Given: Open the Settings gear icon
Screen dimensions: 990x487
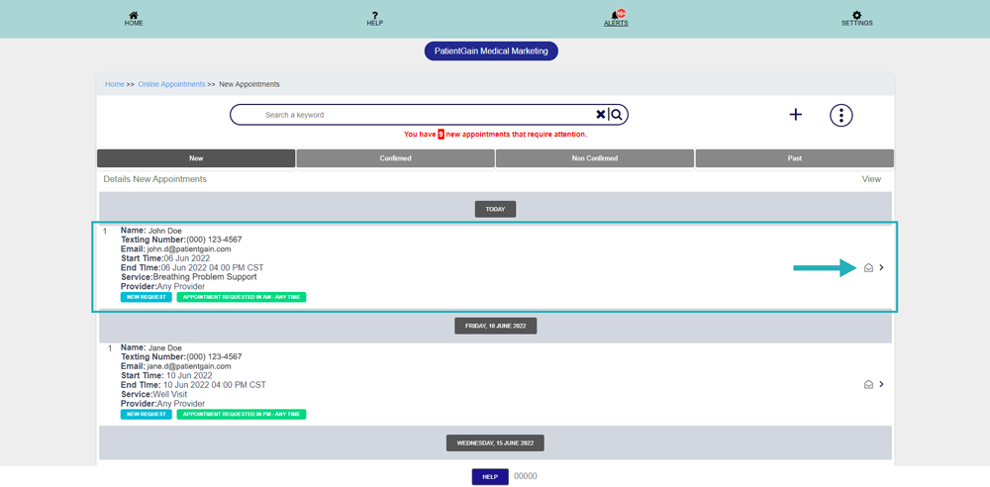Looking at the screenshot, I should click(x=856, y=15).
